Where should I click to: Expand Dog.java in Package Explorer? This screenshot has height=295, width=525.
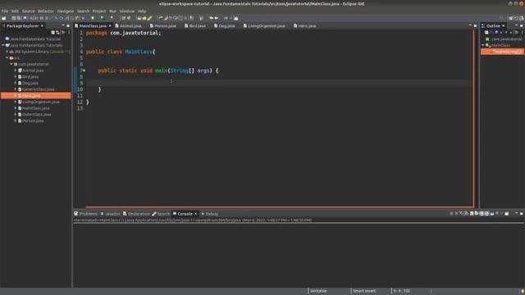point(16,83)
